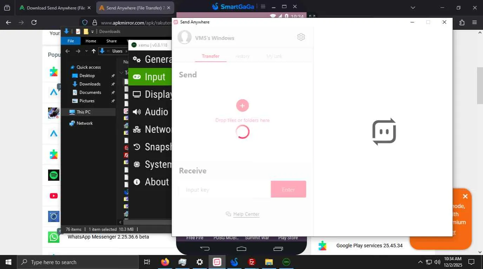Select the Input section in xemu
The width and height of the screenshot is (483, 269).
pyautogui.click(x=150, y=77)
